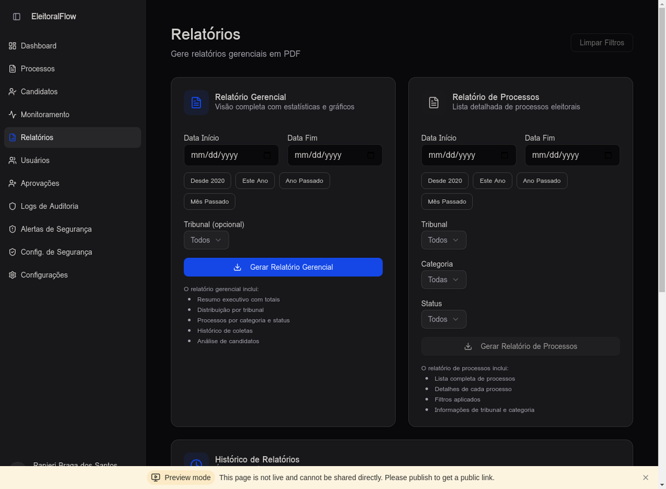666x489 pixels.
Task: Open the Status dropdown
Action: click(443, 319)
